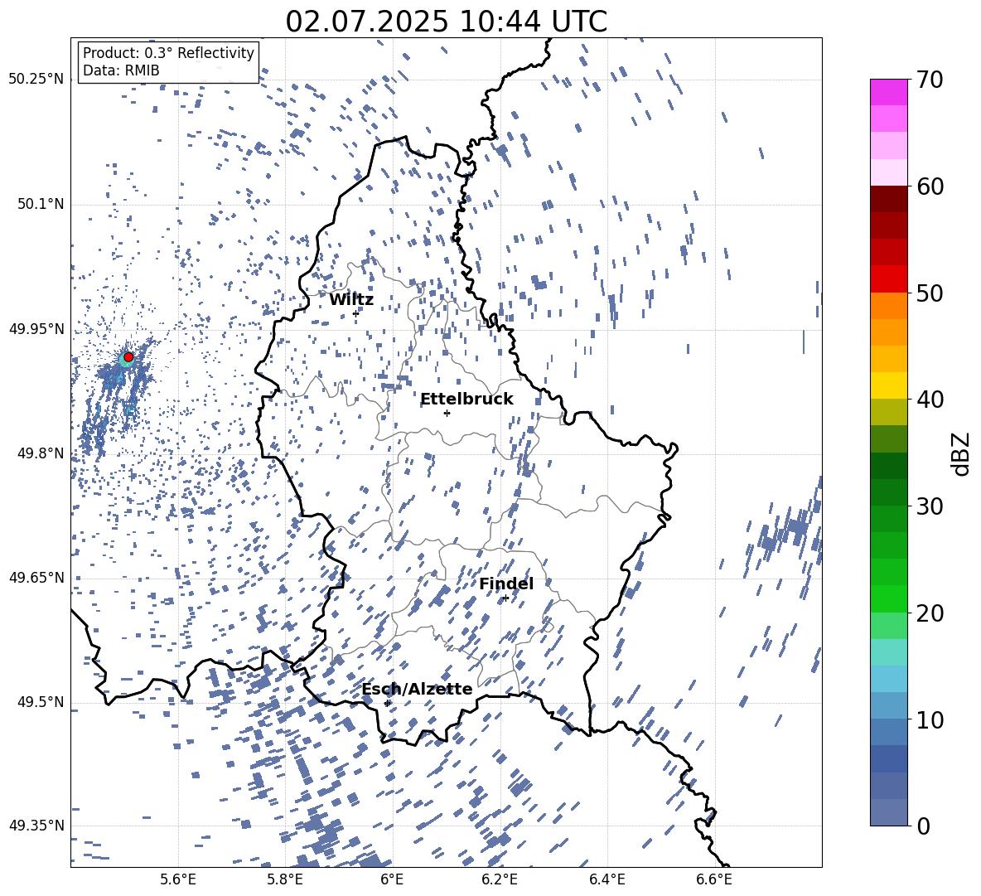Click the red radar site marker
Image resolution: width=981 pixels, height=896 pixels.
(x=128, y=357)
